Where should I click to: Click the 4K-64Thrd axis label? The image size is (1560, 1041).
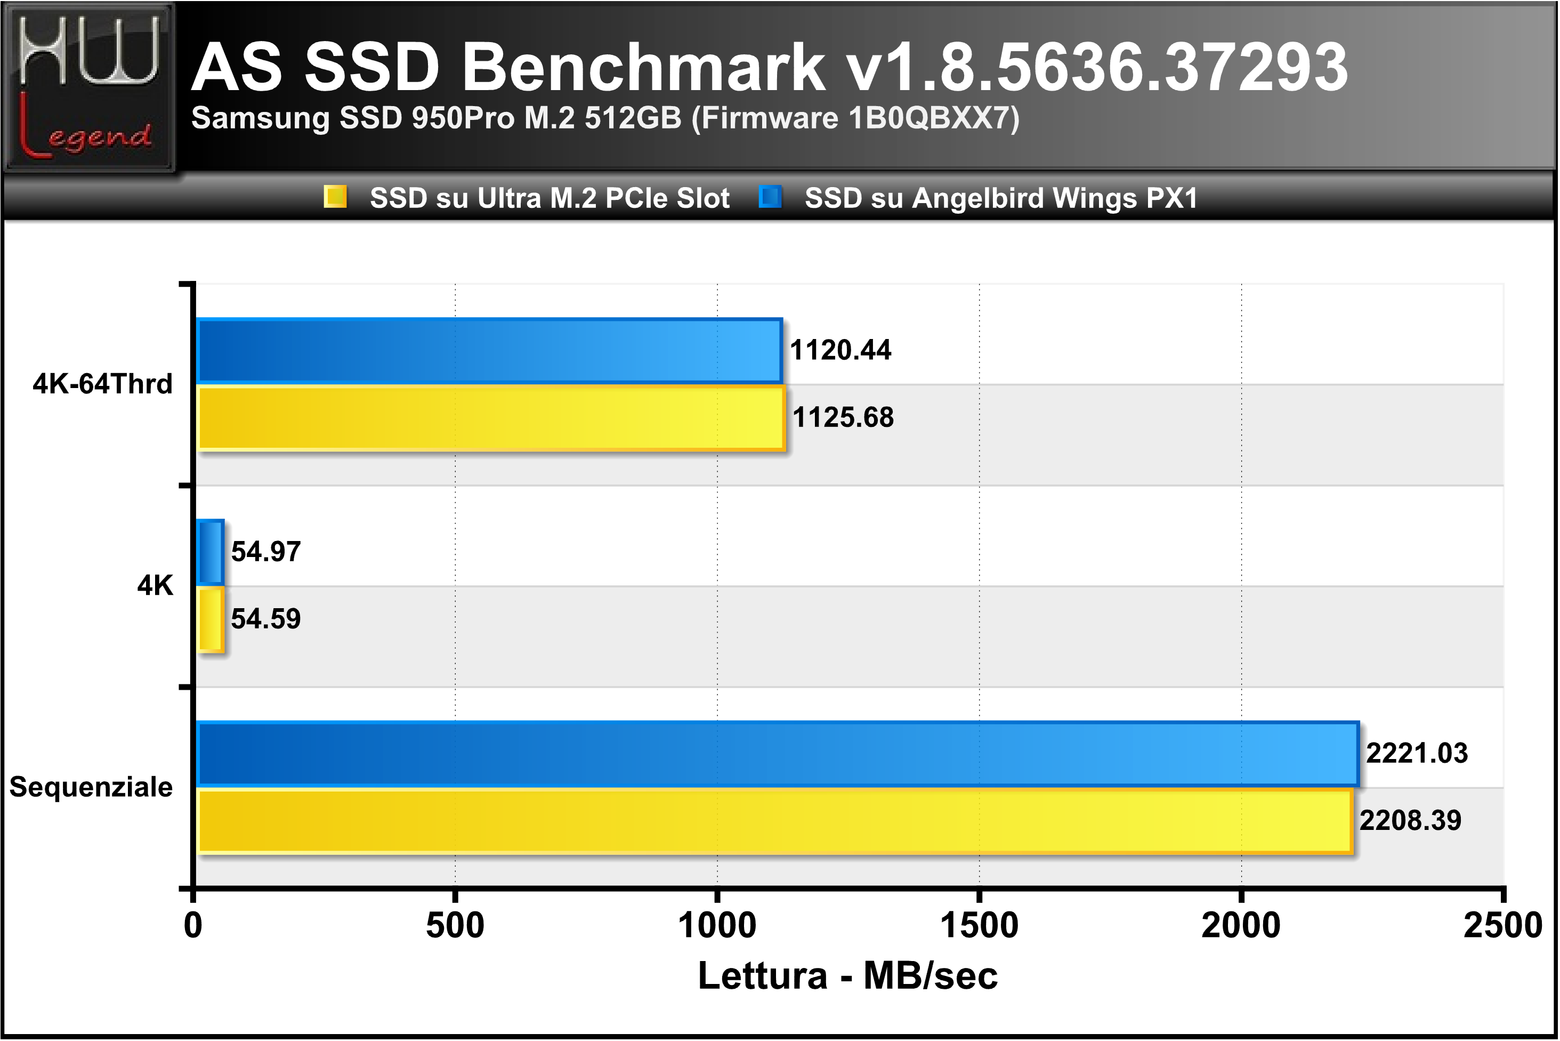point(102,384)
